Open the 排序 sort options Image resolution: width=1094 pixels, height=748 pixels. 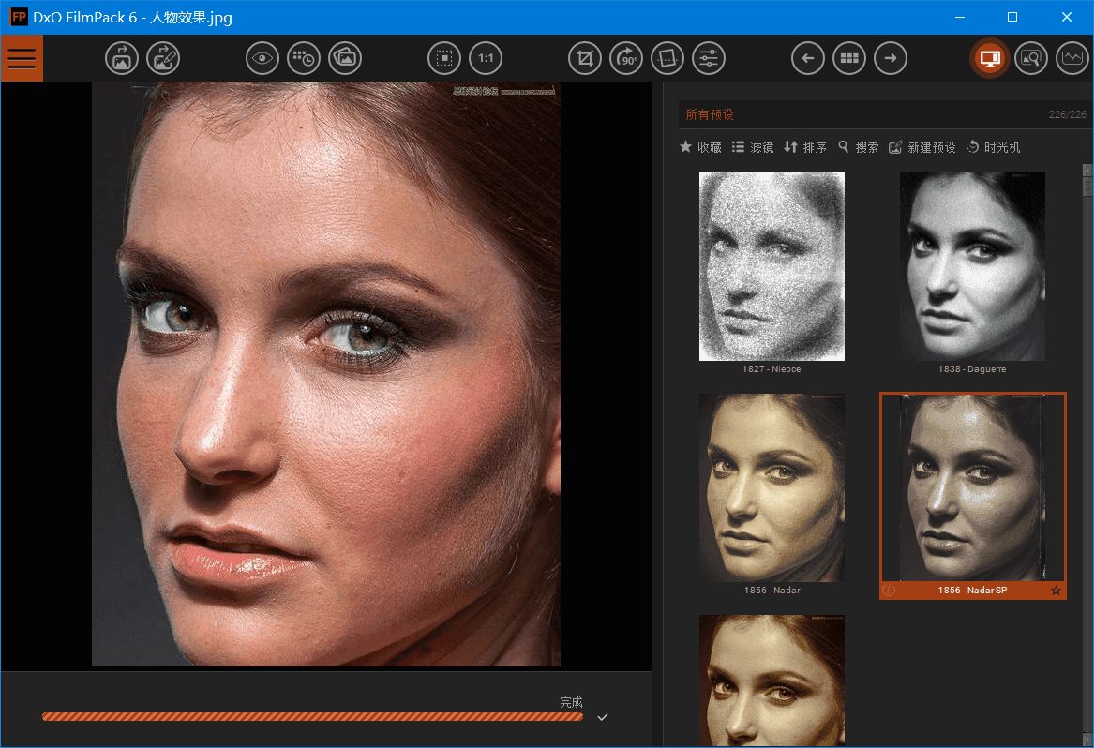pyautogui.click(x=805, y=147)
